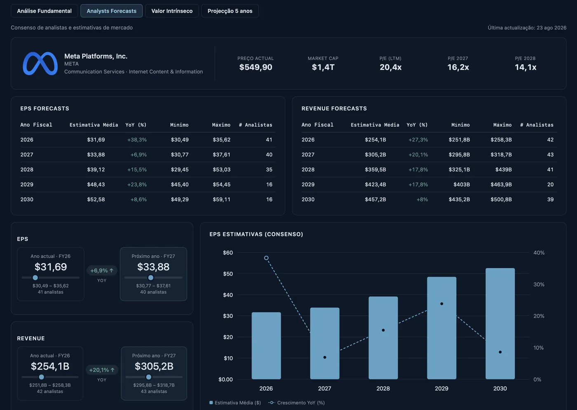Image resolution: width=577 pixels, height=410 pixels.
Task: Click the YoY growth dot on the 2027 bar
Action: 325,357
